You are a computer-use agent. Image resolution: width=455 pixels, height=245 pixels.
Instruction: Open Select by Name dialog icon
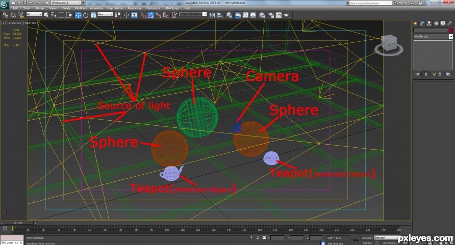[54, 15]
